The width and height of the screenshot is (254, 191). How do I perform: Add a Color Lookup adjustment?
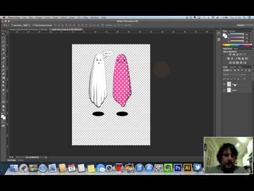pos(247,58)
